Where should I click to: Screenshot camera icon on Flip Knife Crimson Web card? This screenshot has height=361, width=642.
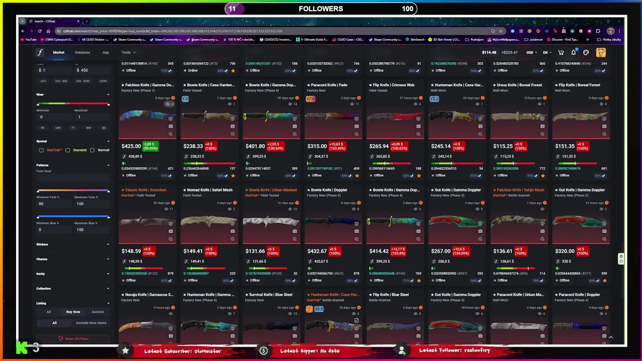pos(418,126)
